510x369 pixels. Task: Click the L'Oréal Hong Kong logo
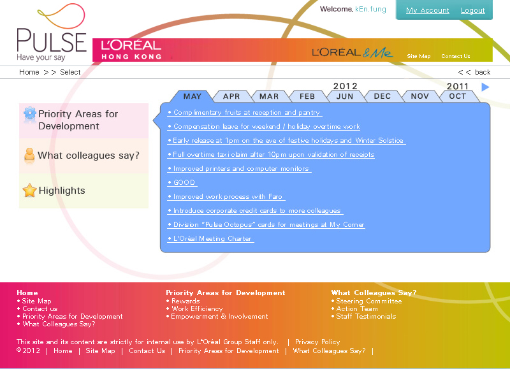(131, 50)
